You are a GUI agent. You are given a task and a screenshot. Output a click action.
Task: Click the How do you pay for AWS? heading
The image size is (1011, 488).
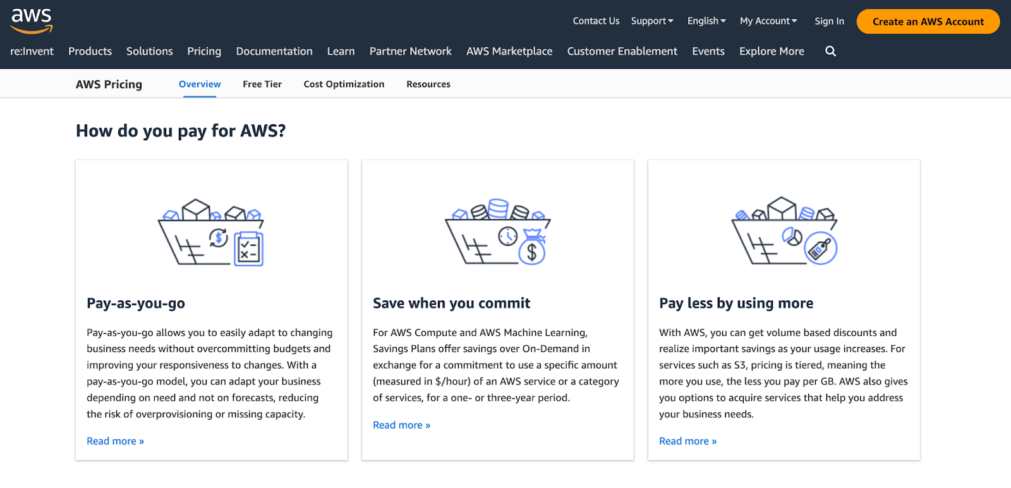click(x=181, y=131)
